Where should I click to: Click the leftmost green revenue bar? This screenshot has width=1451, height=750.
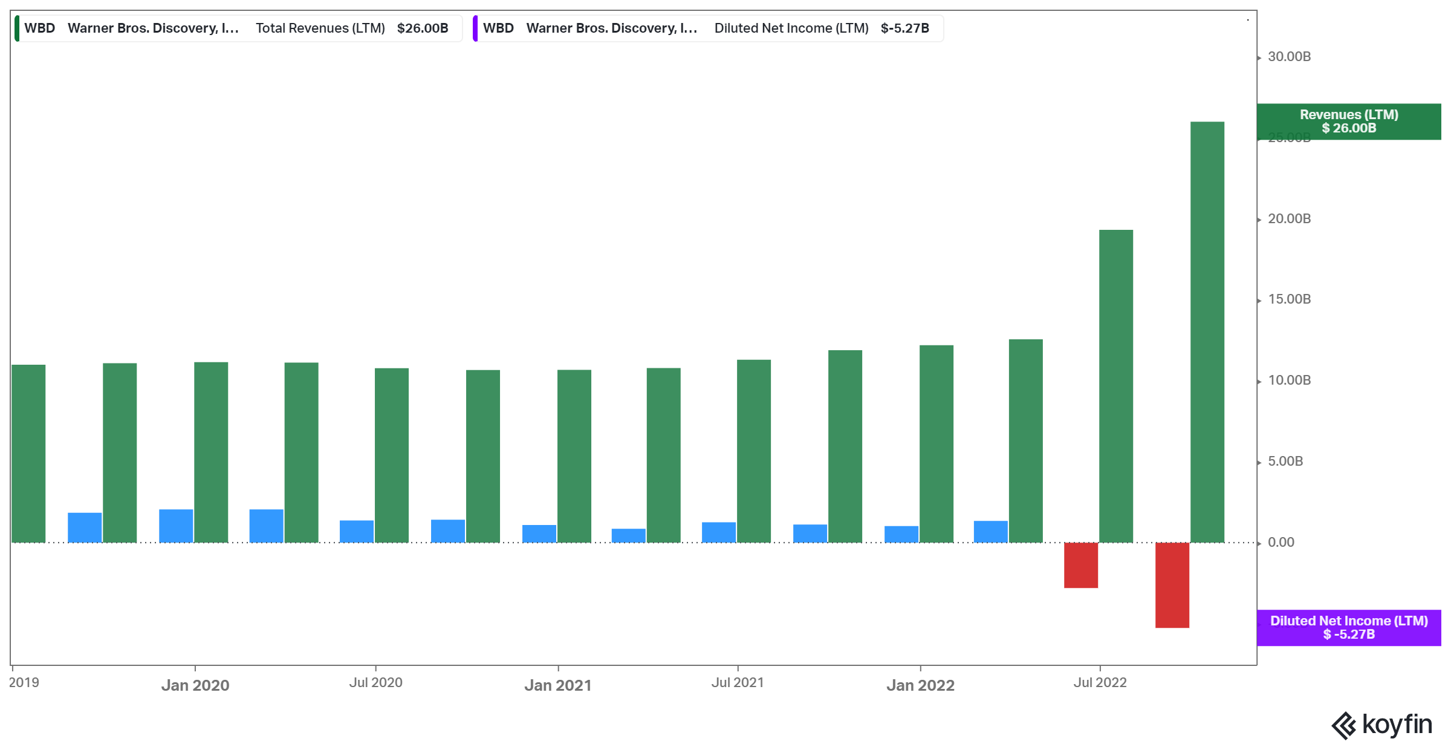click(x=28, y=453)
